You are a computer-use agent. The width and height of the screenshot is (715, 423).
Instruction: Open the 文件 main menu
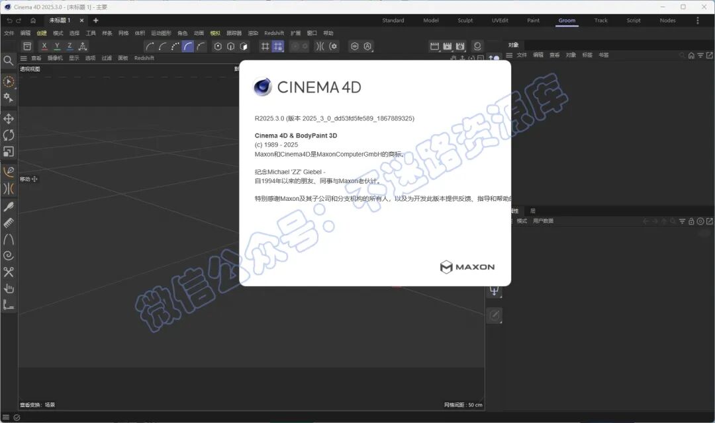point(9,33)
